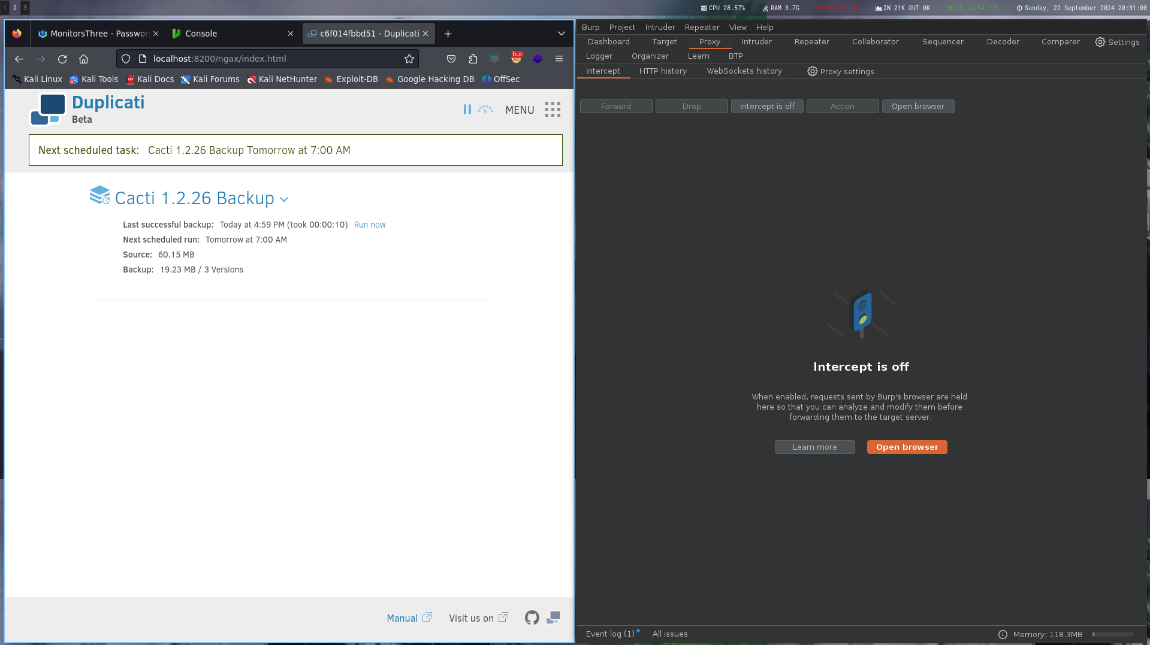The image size is (1150, 645).
Task: Bookmark page with the star icon
Action: tap(409, 59)
